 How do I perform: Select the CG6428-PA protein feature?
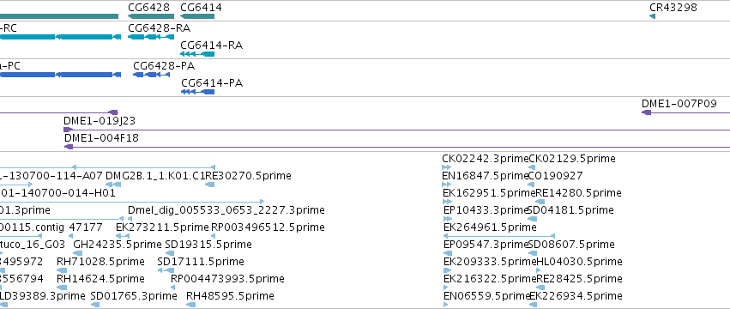[x=151, y=75]
